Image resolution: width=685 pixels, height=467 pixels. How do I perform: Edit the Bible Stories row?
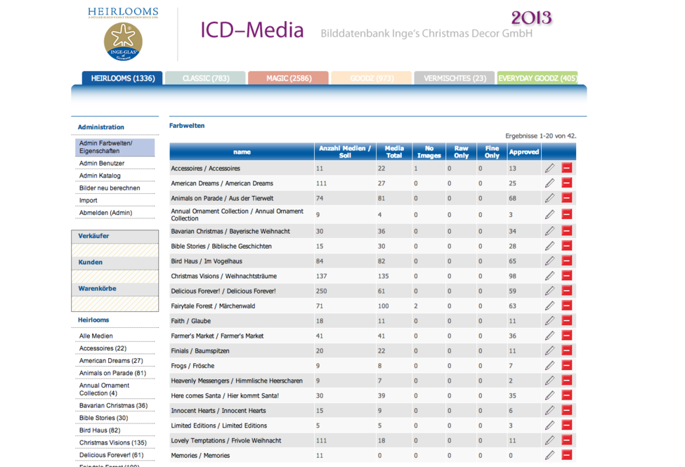(549, 246)
